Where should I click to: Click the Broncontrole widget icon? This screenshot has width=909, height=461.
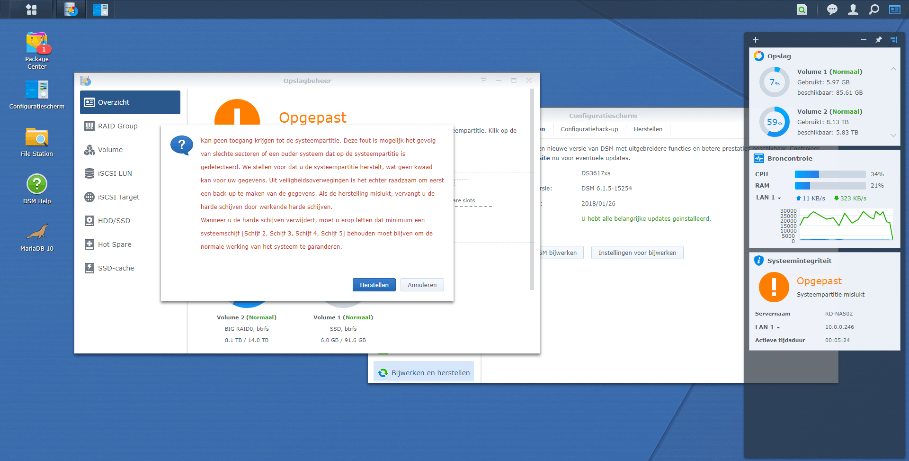click(759, 158)
